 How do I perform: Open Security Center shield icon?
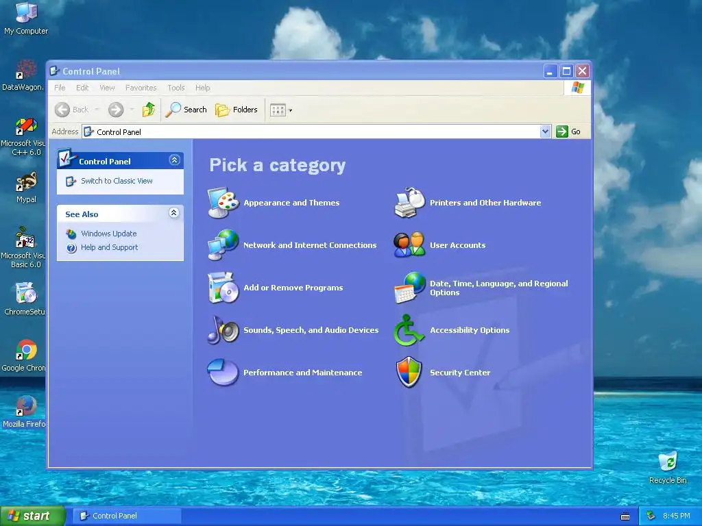point(409,372)
